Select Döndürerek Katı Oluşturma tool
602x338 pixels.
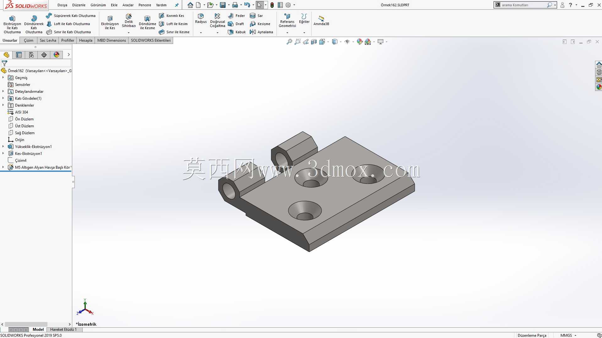pyautogui.click(x=34, y=24)
